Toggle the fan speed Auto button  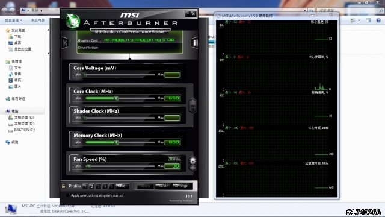(174, 159)
